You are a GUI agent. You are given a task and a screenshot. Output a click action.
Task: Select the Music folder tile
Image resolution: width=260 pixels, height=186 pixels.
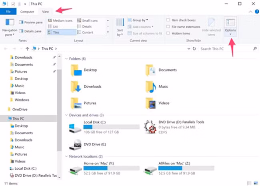tap(157, 87)
